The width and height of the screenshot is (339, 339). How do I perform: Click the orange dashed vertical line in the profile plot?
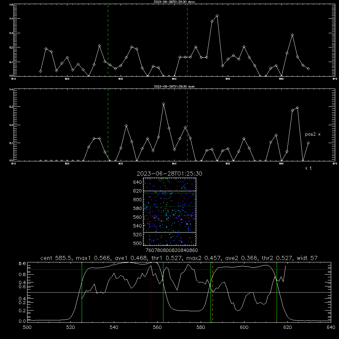[213, 292]
